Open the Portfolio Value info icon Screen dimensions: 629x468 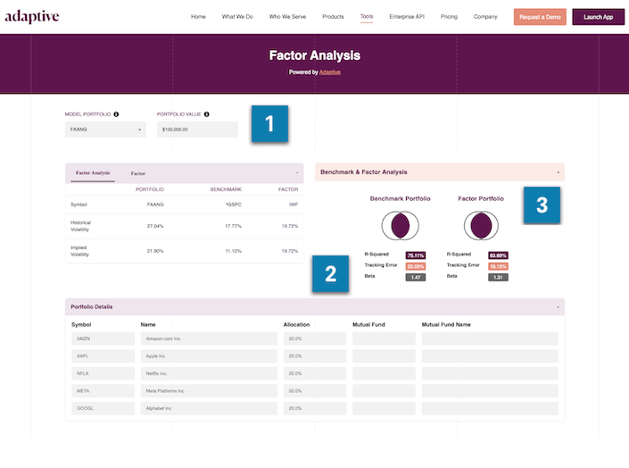click(x=207, y=114)
